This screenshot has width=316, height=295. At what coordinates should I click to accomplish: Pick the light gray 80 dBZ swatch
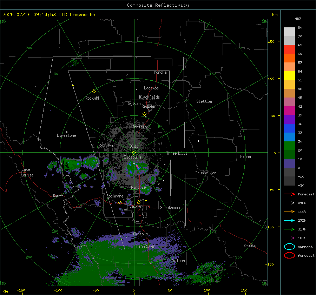coord(289,32)
